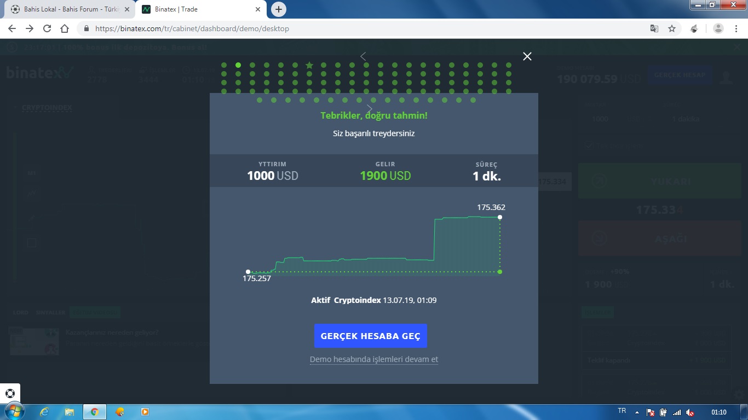Screen dimensions: 748x420
Task: Open the user profile icon
Action: click(726, 77)
